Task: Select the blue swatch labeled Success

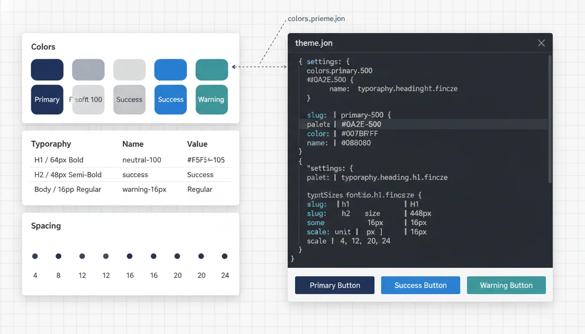Action: pos(171,100)
